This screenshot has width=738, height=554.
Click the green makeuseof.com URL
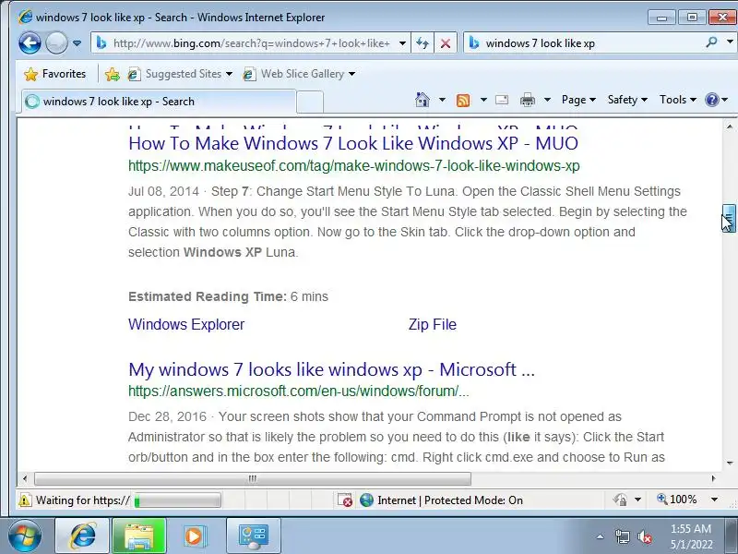pos(354,166)
